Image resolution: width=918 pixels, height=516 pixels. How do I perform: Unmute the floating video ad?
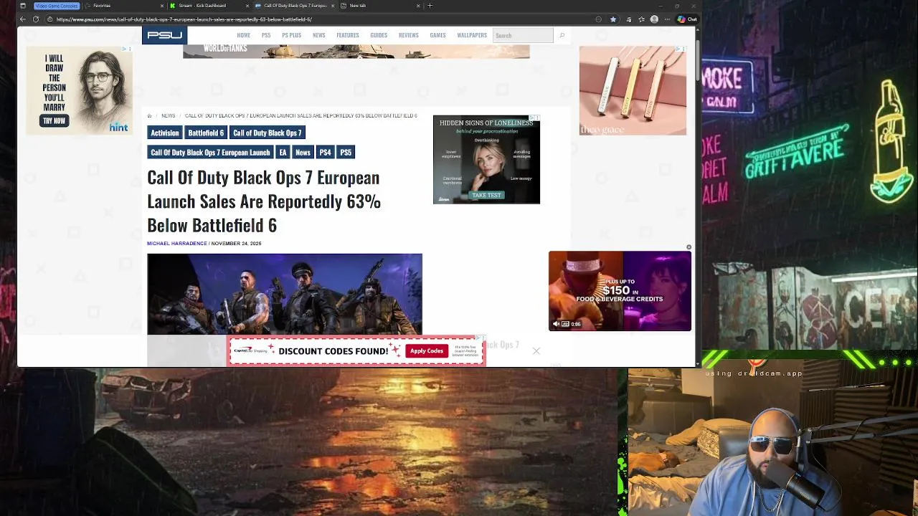[556, 324]
